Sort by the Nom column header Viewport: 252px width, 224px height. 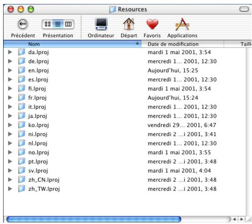(x=72, y=44)
